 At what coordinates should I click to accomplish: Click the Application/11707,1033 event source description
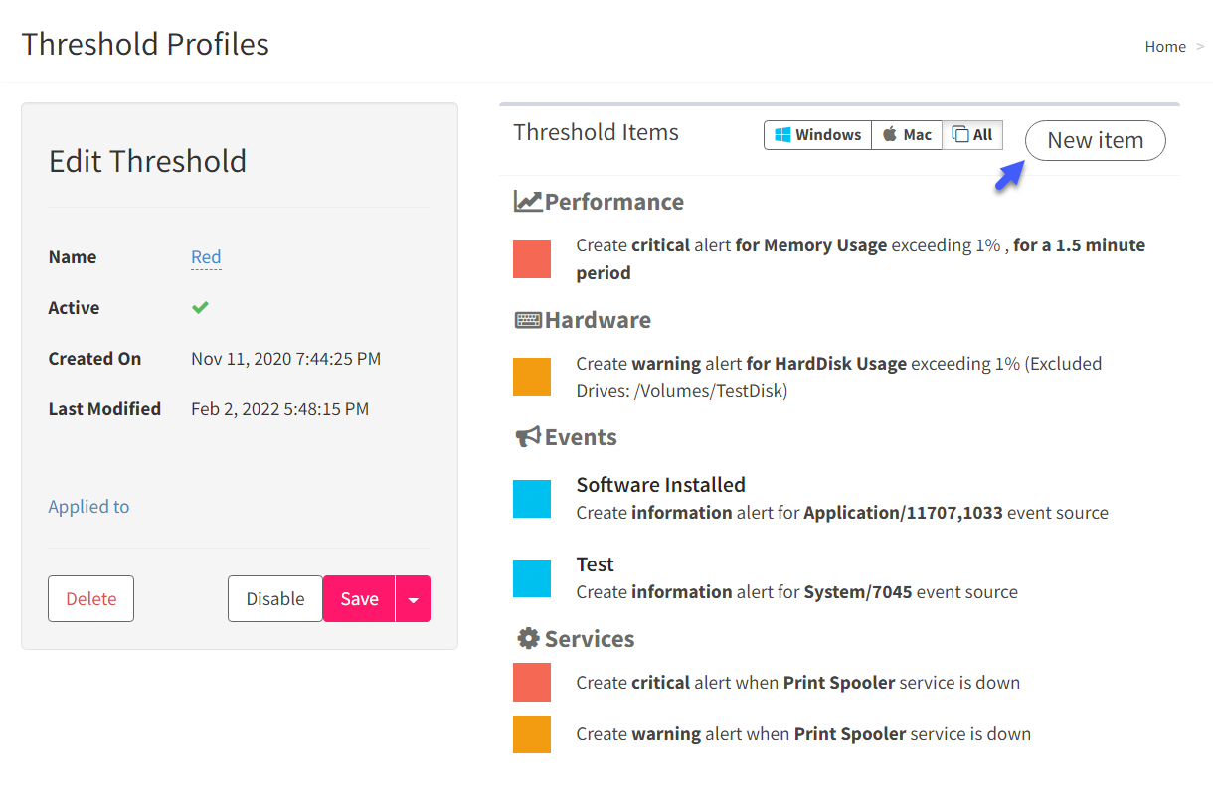(842, 513)
